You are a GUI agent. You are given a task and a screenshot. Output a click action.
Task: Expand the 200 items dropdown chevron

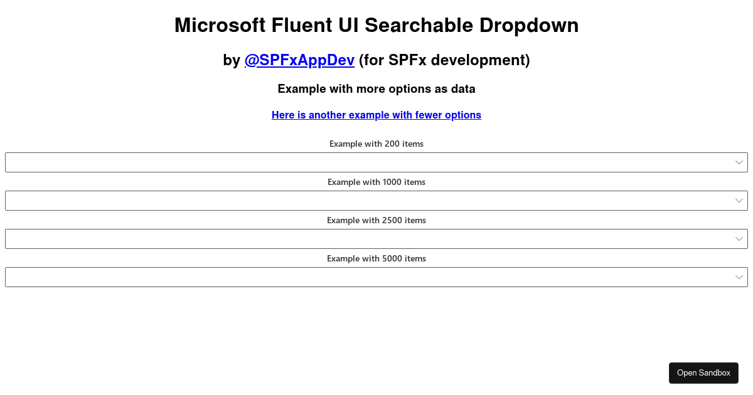(x=739, y=162)
